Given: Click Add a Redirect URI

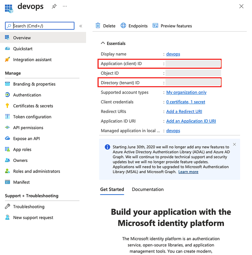Looking at the screenshot, I should [x=184, y=111].
